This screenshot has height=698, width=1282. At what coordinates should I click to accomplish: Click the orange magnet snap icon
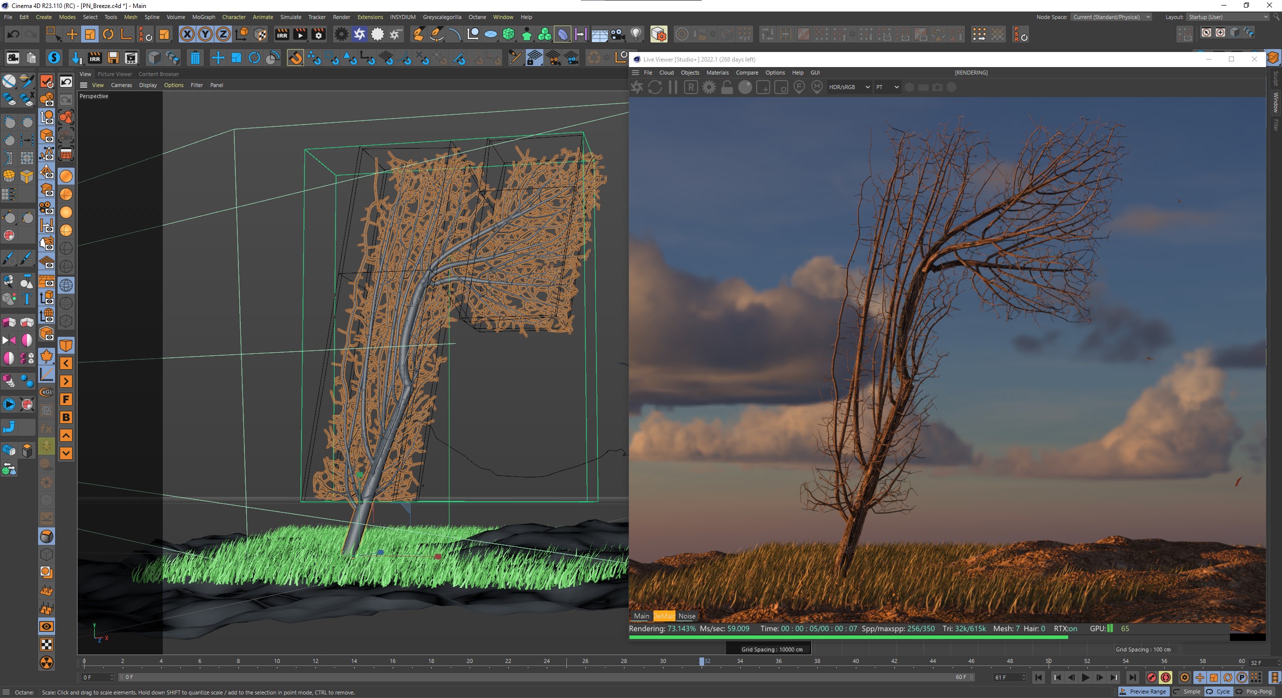295,58
